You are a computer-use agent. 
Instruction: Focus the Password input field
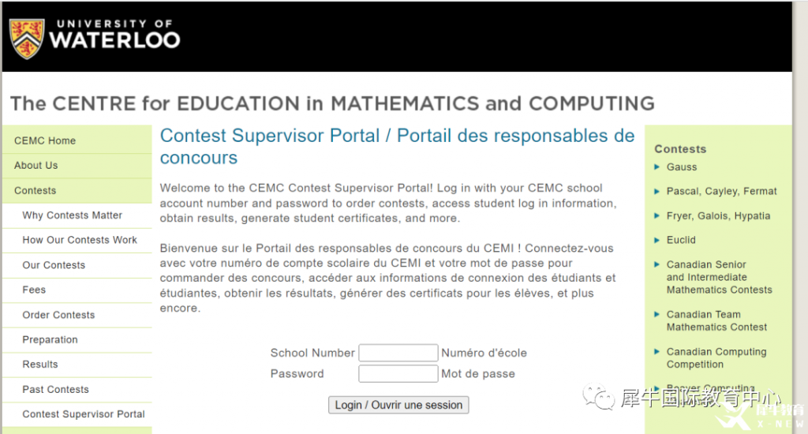coord(398,373)
